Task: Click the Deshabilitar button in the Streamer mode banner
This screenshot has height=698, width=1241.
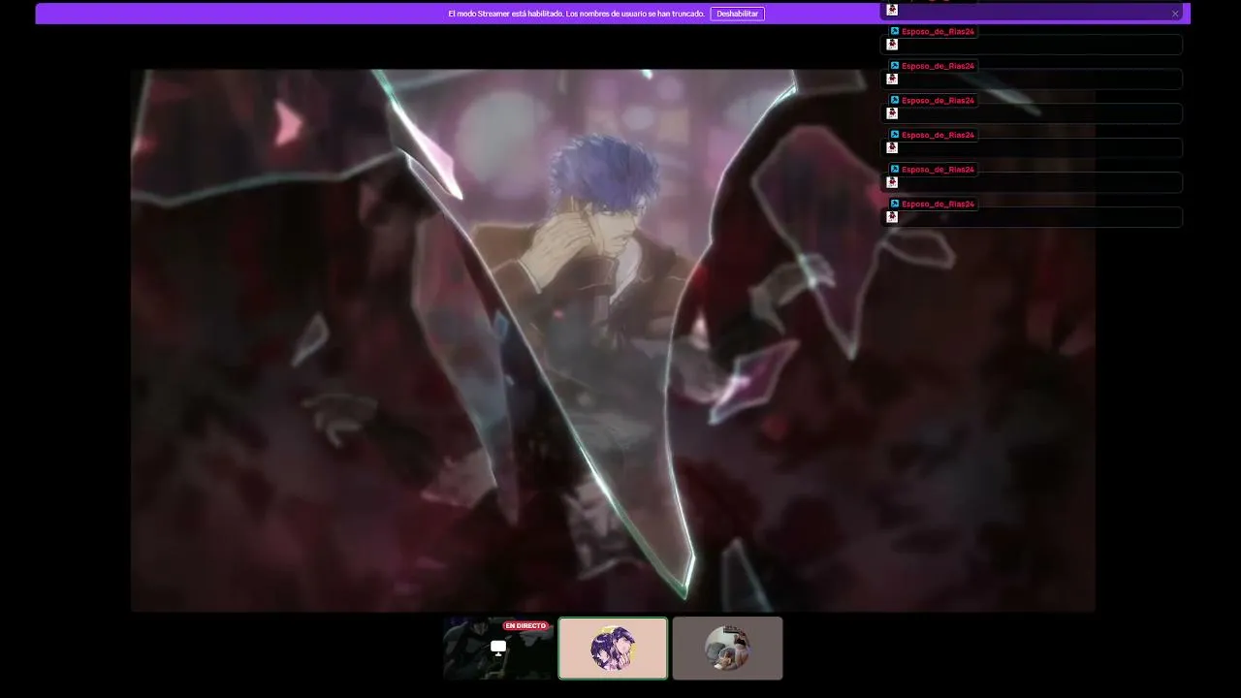Action: coord(737,14)
